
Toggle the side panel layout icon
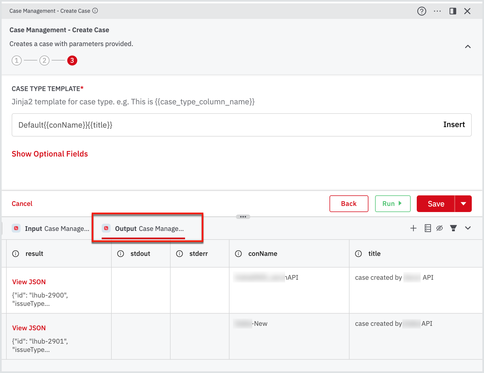(x=453, y=11)
